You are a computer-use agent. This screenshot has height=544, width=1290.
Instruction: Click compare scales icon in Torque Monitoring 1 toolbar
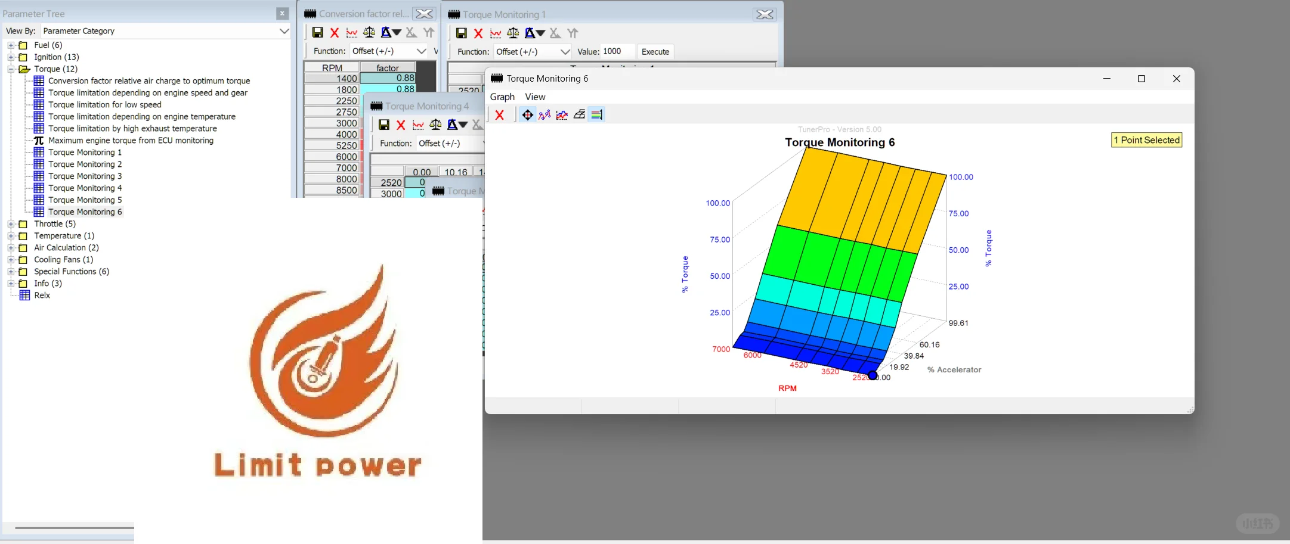[513, 33]
